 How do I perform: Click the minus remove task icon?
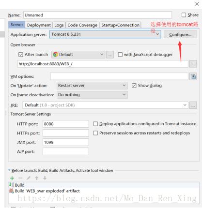20,178
